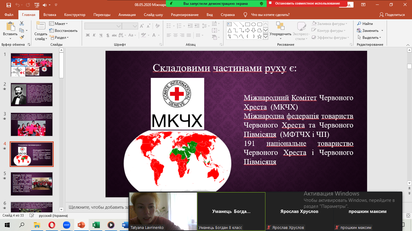This screenshot has width=412, height=231.
Task: Select slide 2 thumbnail with portrait
Action: 32,94
